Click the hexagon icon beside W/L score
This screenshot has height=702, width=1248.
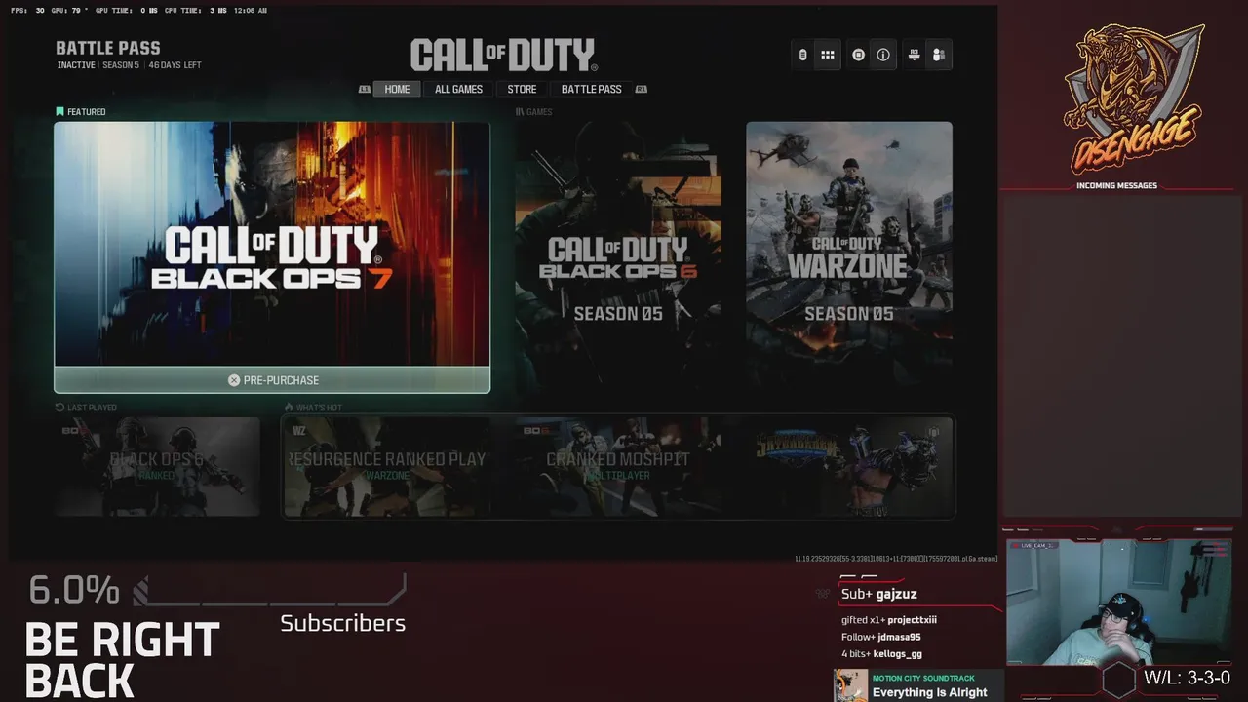click(1119, 678)
